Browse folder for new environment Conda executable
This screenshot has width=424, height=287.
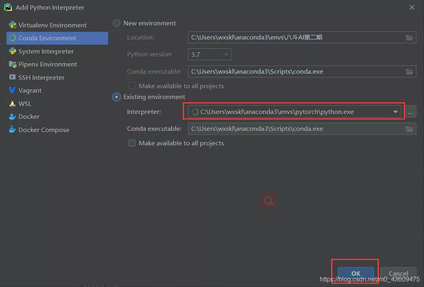click(x=409, y=72)
